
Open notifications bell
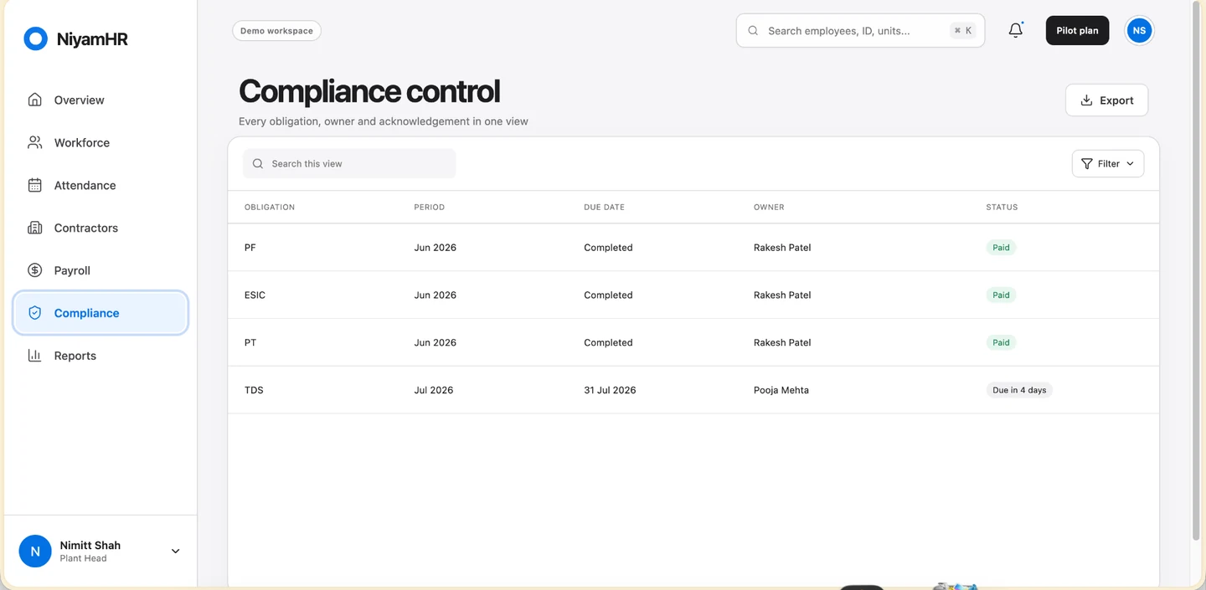(1015, 30)
